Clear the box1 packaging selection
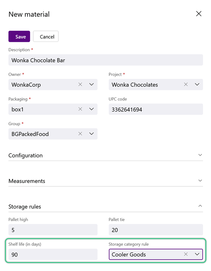 point(80,109)
